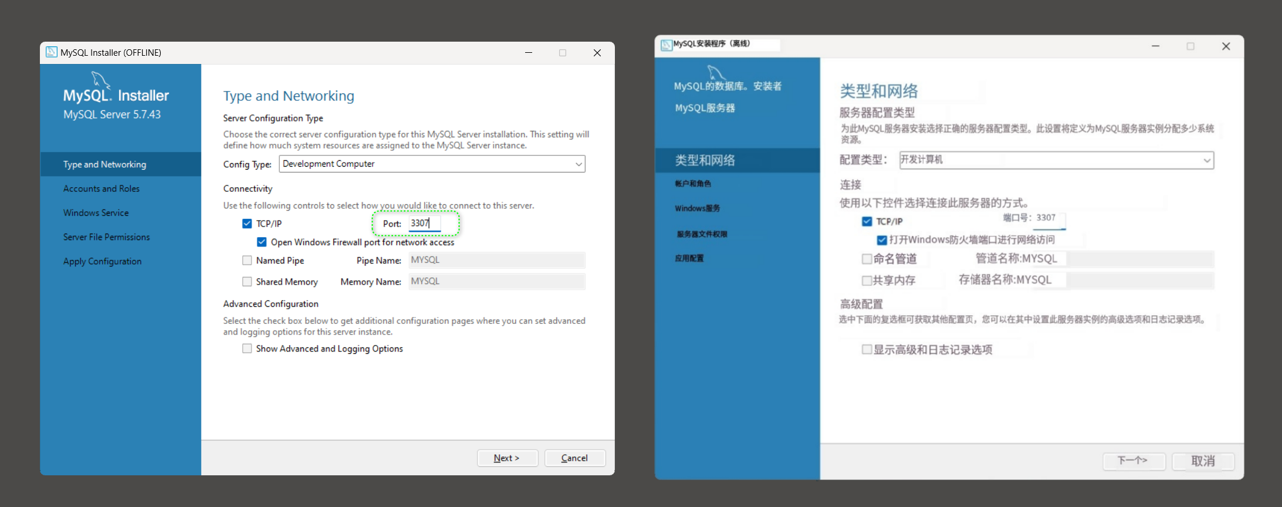Check Show Advanced and Logging Options
The image size is (1282, 507).
point(247,349)
